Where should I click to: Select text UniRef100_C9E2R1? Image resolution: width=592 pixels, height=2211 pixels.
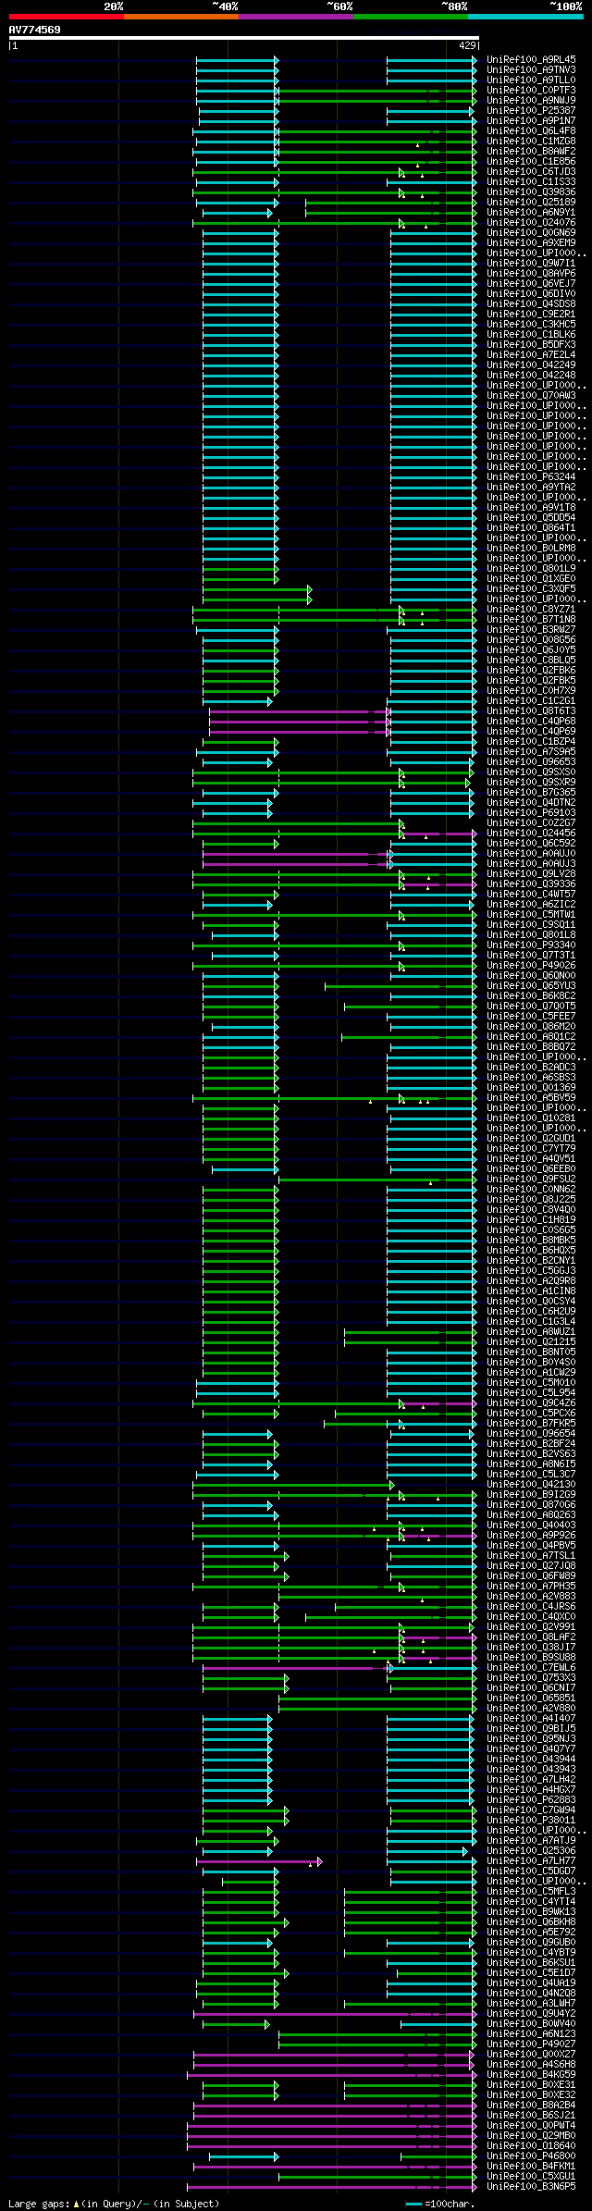tap(531, 315)
